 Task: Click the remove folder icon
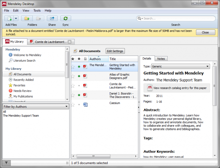coord(38,18)
